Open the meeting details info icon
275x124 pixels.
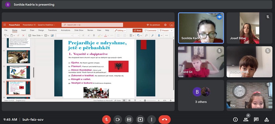coord(235,119)
